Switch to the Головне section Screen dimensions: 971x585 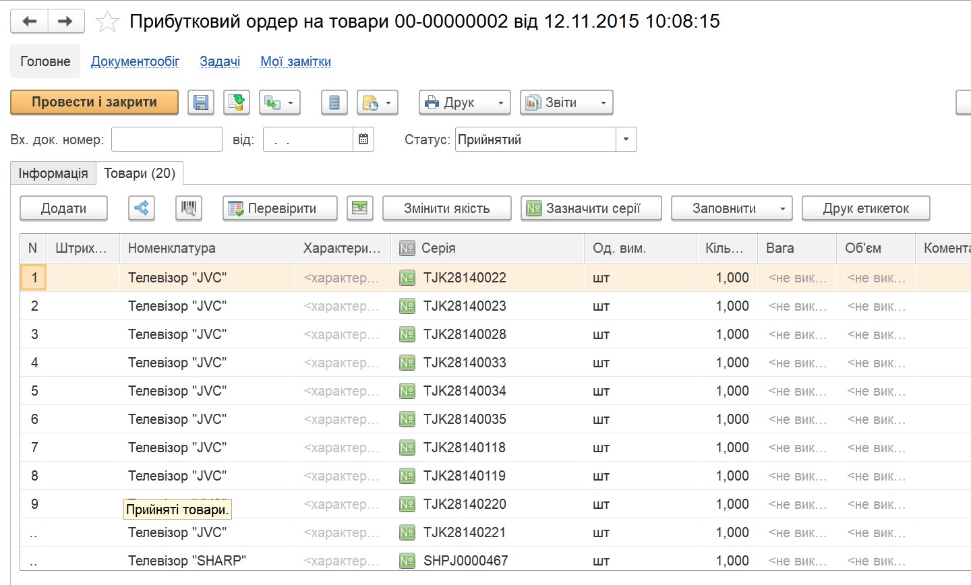tap(45, 61)
